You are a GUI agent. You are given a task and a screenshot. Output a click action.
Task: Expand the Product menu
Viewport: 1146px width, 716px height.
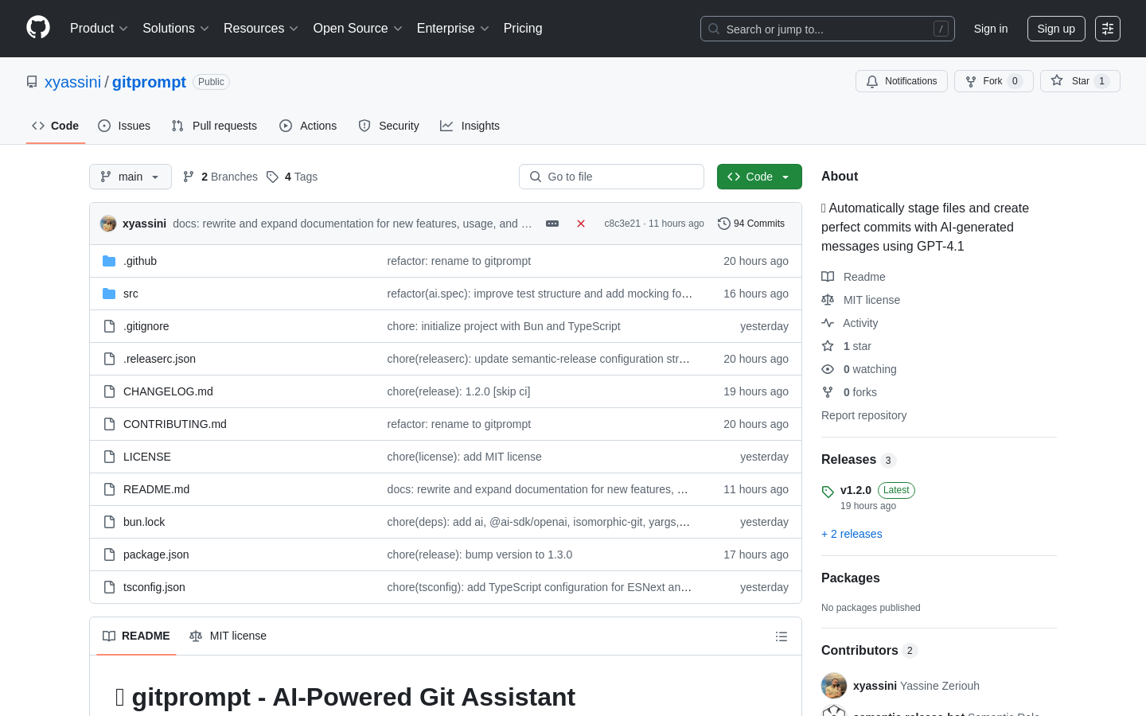pyautogui.click(x=99, y=29)
